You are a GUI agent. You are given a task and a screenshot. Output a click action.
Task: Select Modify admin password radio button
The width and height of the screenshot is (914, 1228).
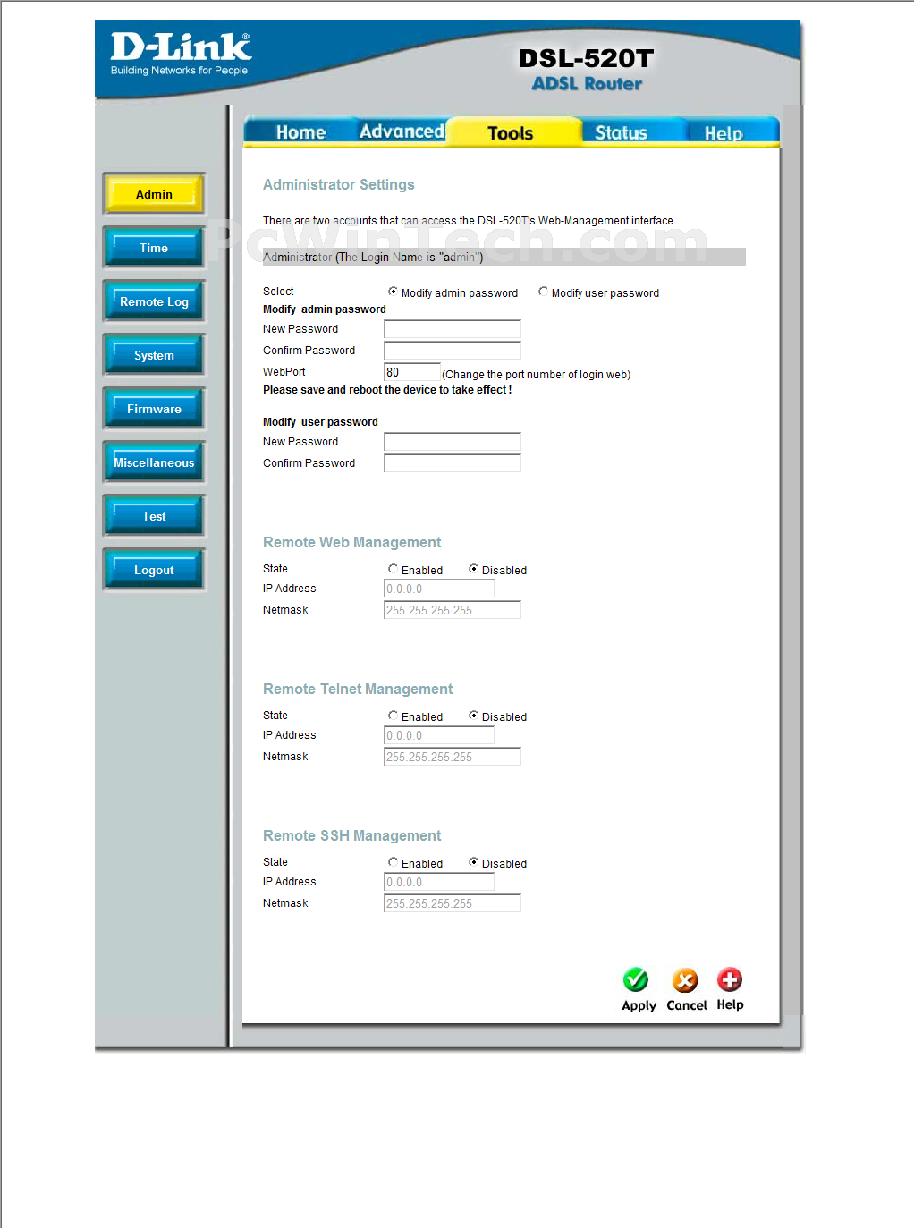click(393, 292)
